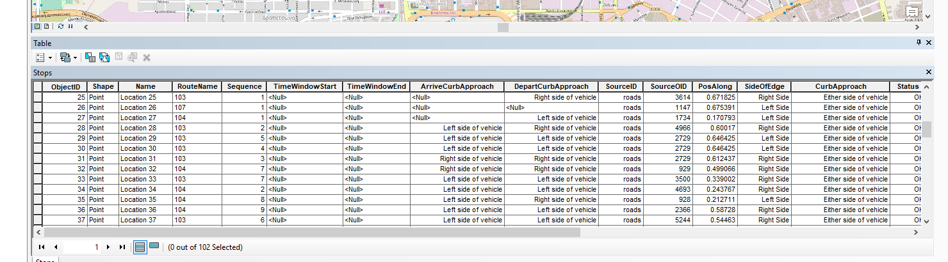Close the Stops table

point(929,72)
